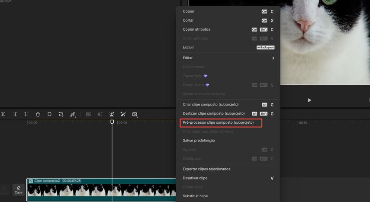
Task: Play the preview video
Action: [309, 100]
